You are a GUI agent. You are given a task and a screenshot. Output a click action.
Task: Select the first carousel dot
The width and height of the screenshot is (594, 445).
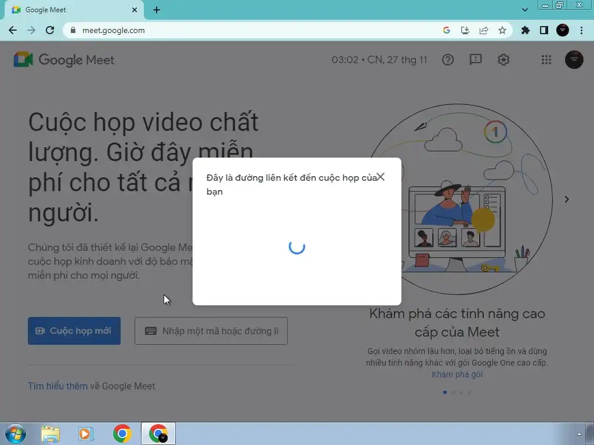coord(445,392)
